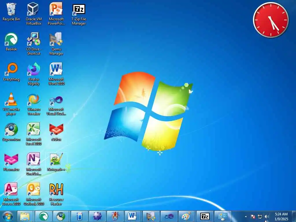This screenshot has width=296, height=222.
Task: Open the Action Center flag icon
Action: (x=253, y=217)
